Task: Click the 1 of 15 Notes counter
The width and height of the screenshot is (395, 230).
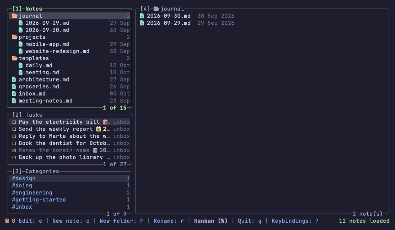Action: [x=115, y=108]
